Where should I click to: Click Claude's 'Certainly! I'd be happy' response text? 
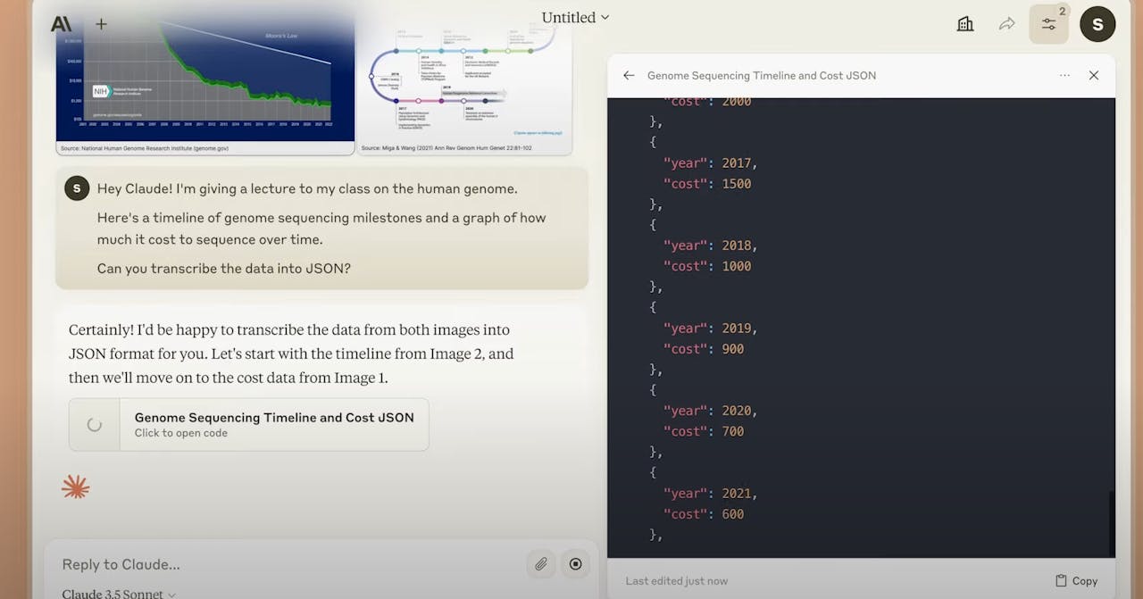click(291, 354)
